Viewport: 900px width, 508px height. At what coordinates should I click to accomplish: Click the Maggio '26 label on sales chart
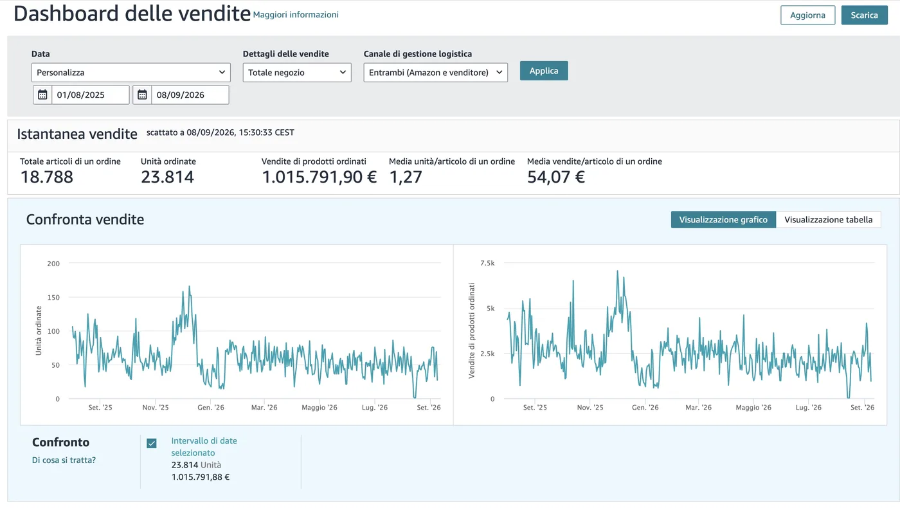click(x=753, y=408)
